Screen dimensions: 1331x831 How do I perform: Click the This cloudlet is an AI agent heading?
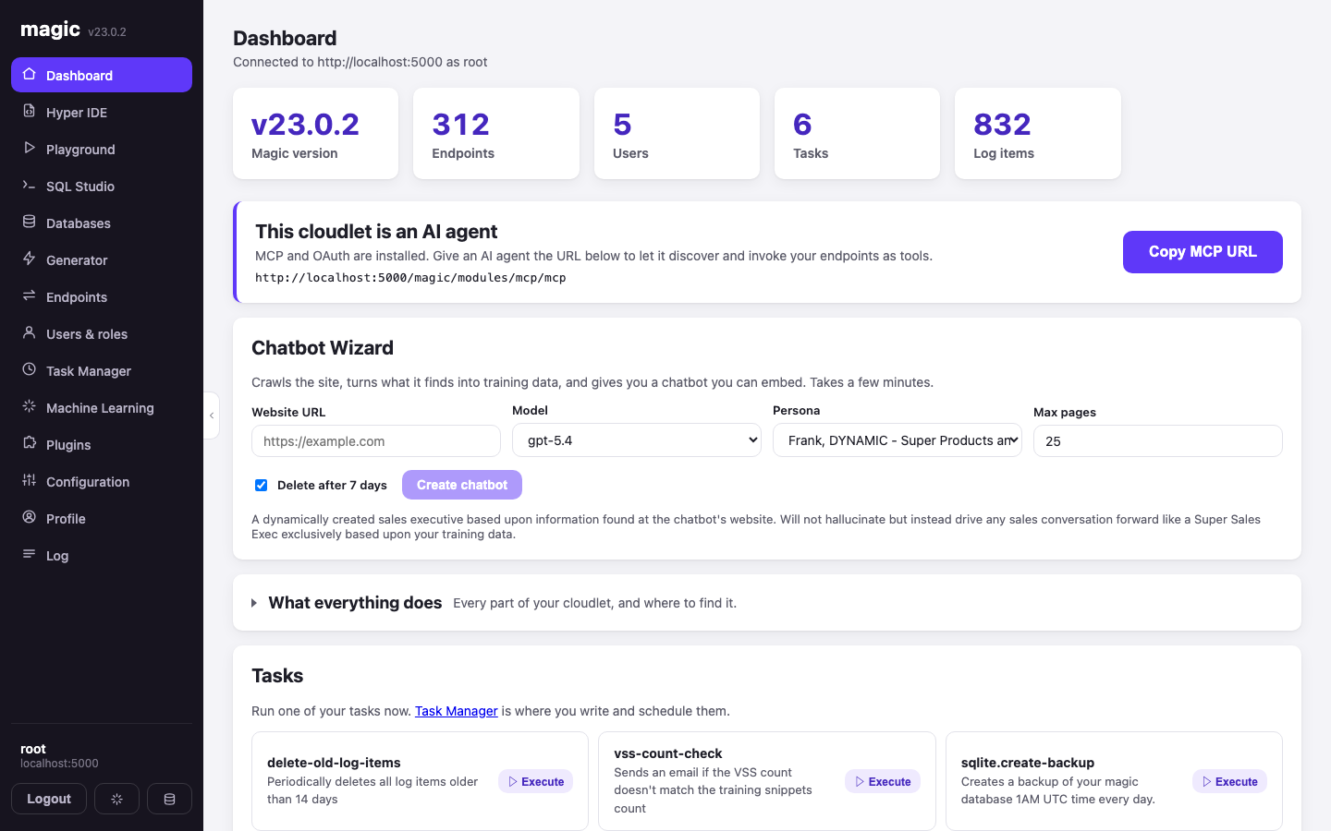[376, 232]
